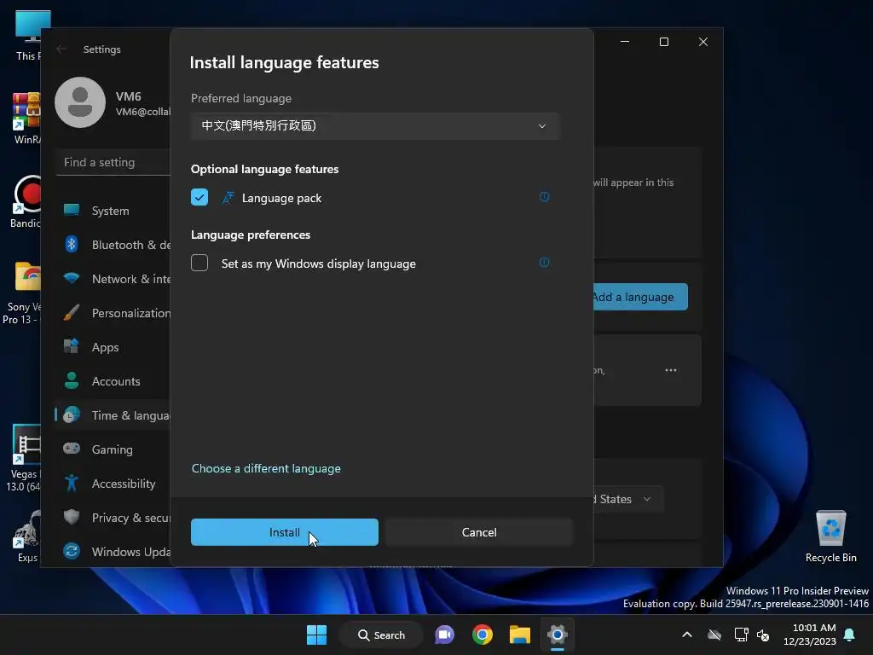Go back with the Settings back arrow

coord(61,49)
